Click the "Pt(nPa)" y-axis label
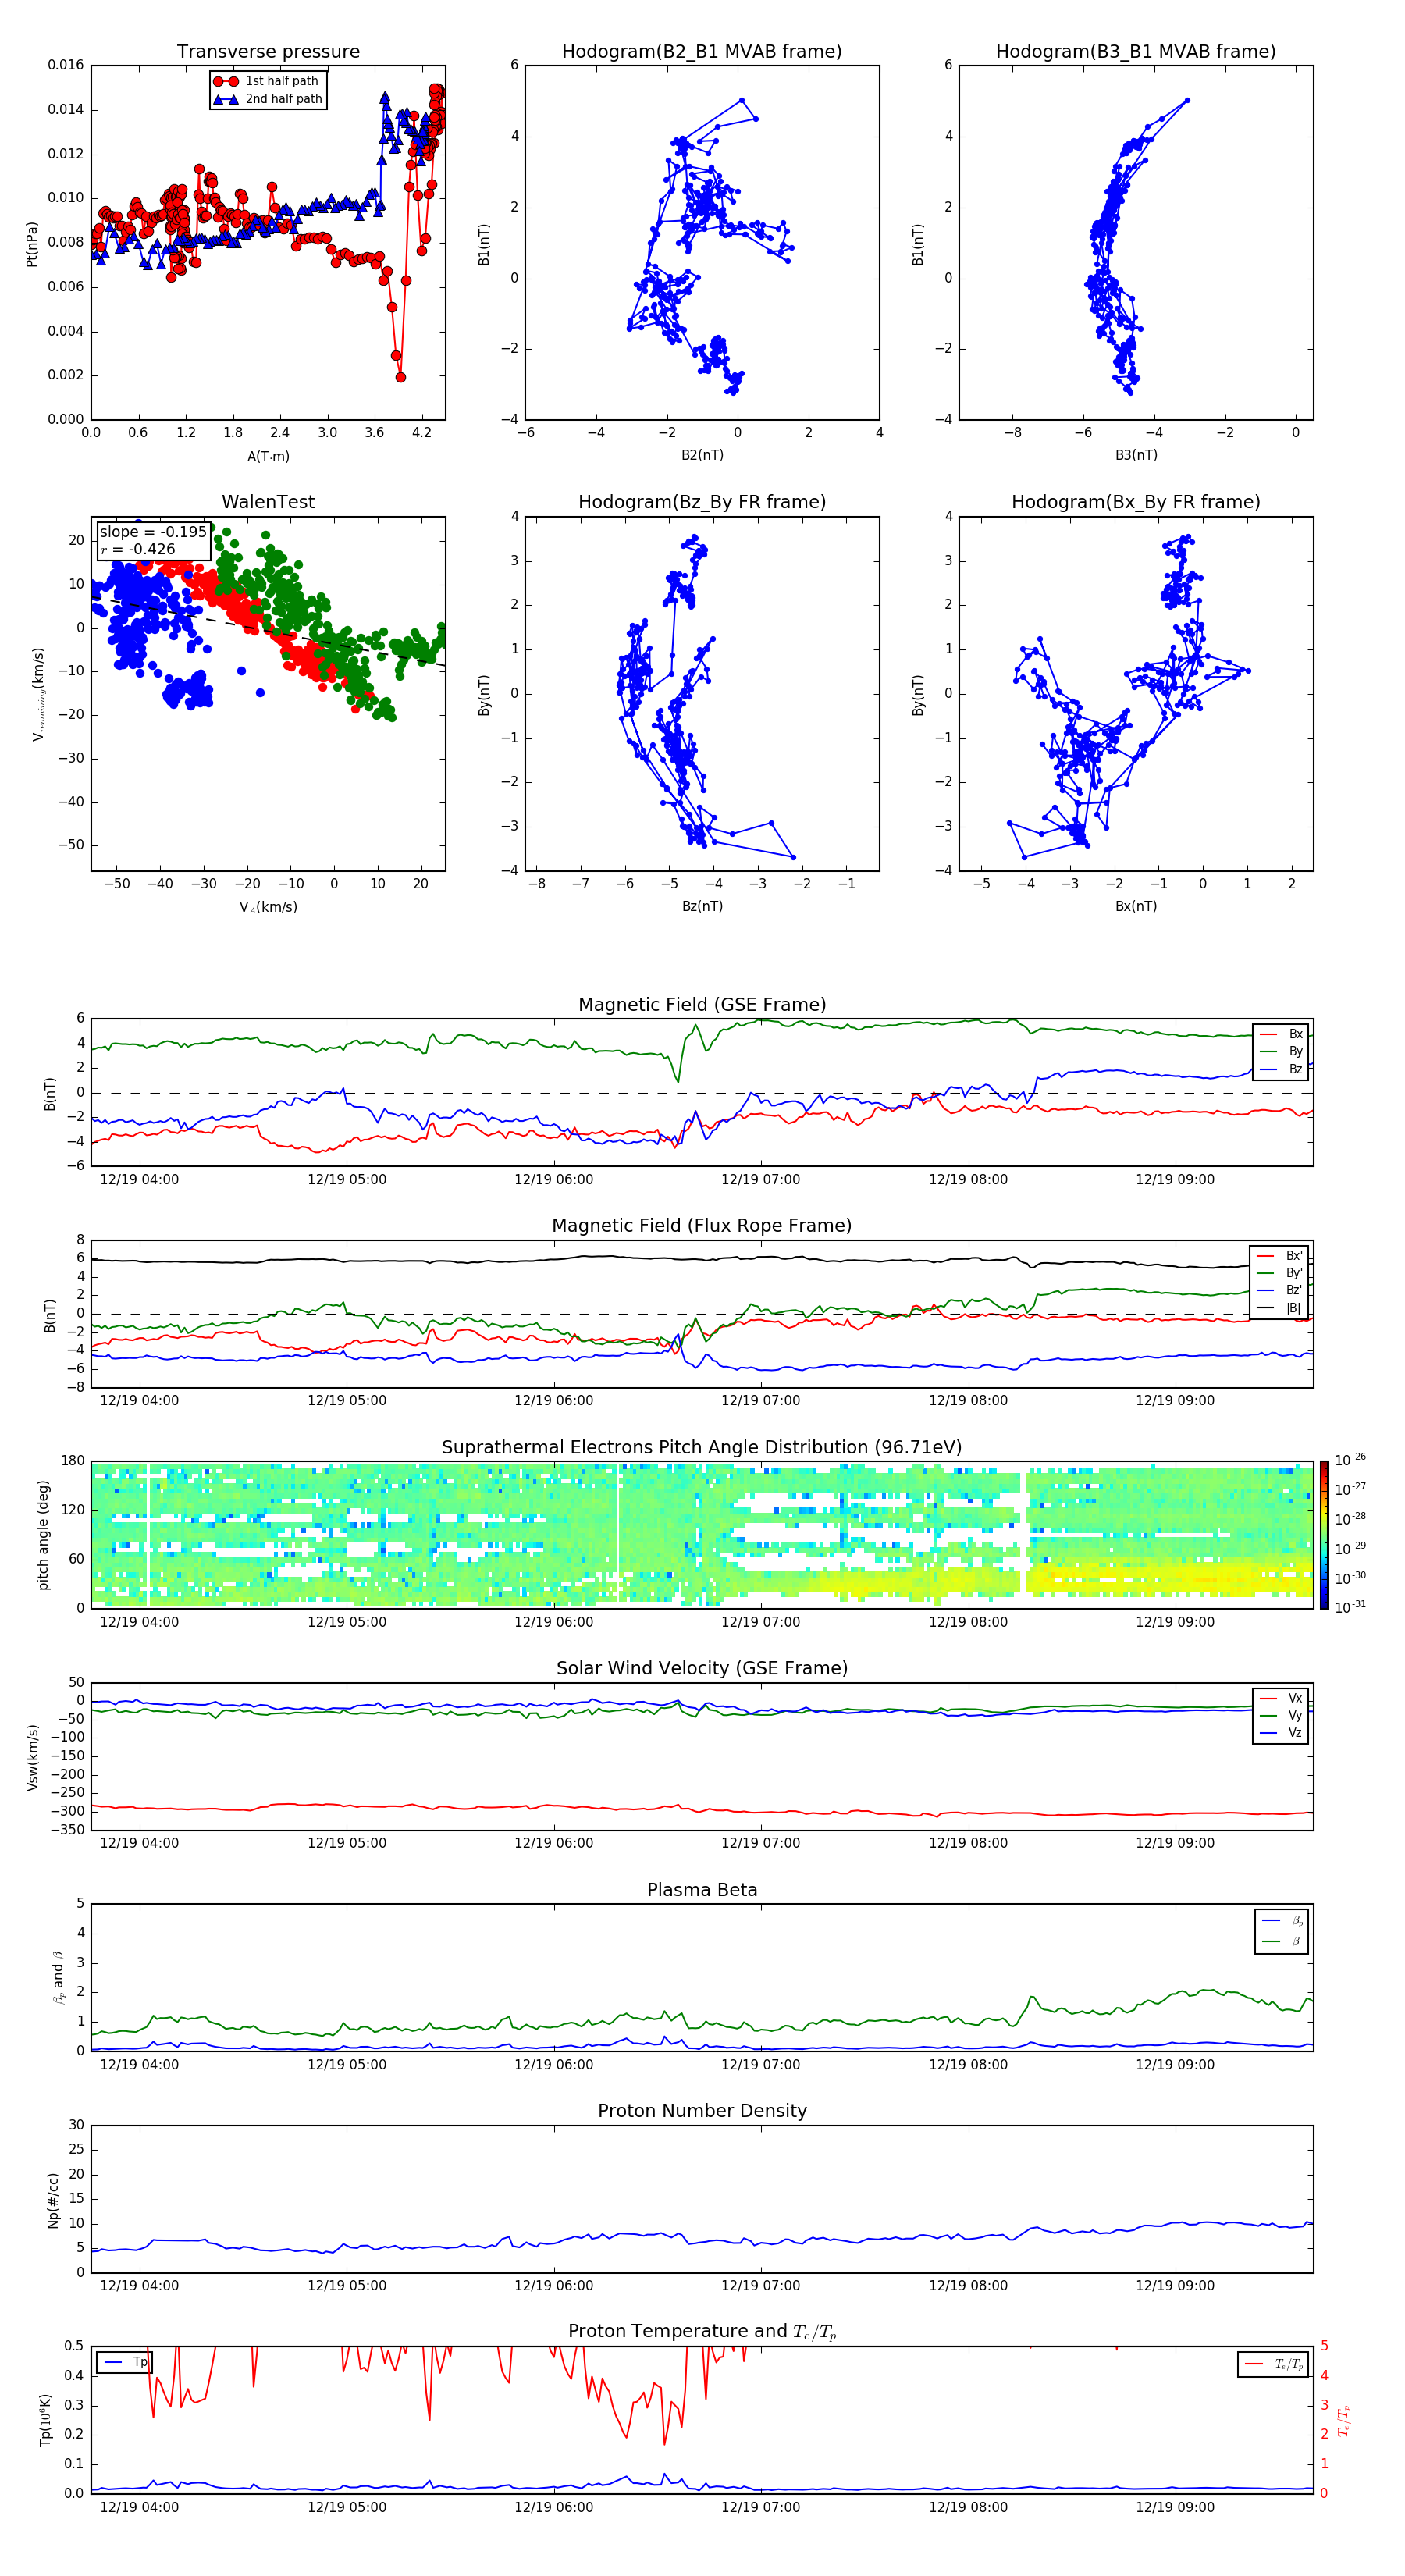Viewport: 1405px width, 2576px height. point(31,243)
